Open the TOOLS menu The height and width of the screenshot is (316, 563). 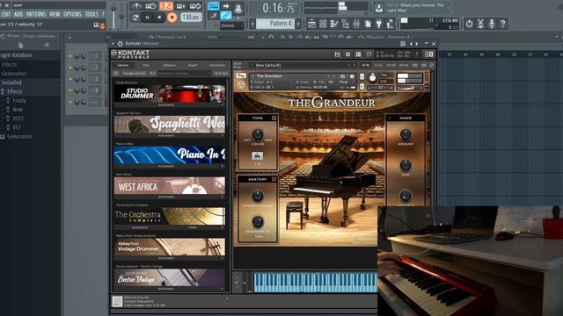point(91,14)
